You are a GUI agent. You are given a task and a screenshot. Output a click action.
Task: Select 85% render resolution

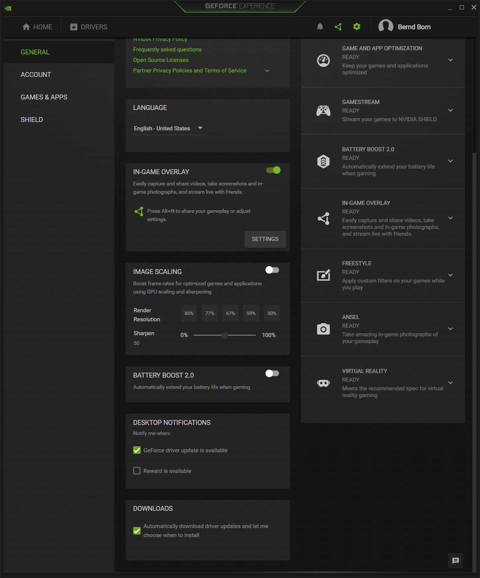pyautogui.click(x=189, y=313)
